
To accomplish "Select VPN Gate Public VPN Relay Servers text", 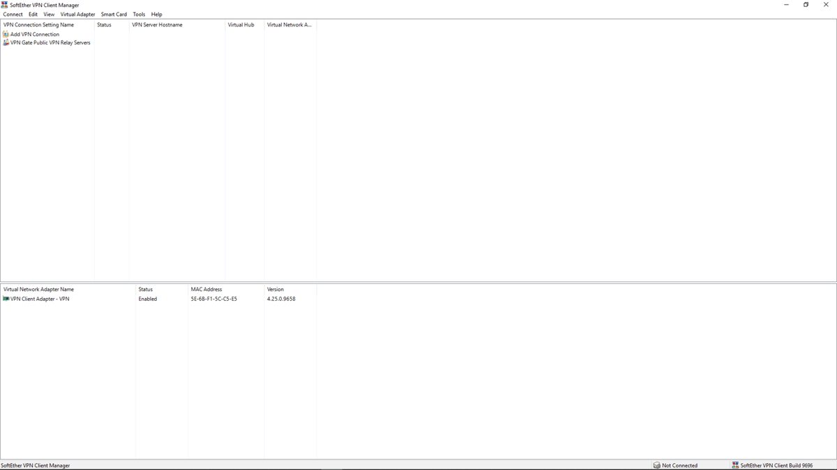I will (x=50, y=42).
